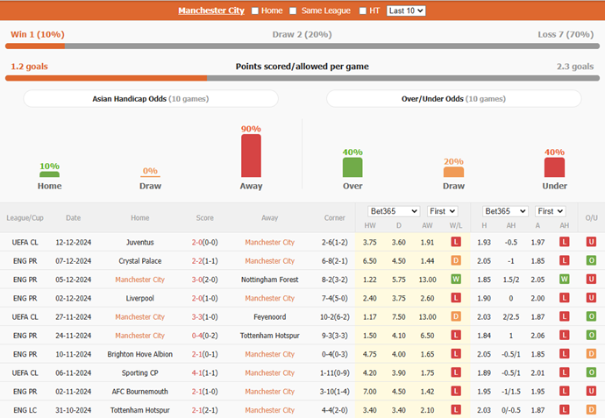Open the 2-0(0-0) score for Juventus match
This screenshot has height=418, width=605.
[205, 243]
